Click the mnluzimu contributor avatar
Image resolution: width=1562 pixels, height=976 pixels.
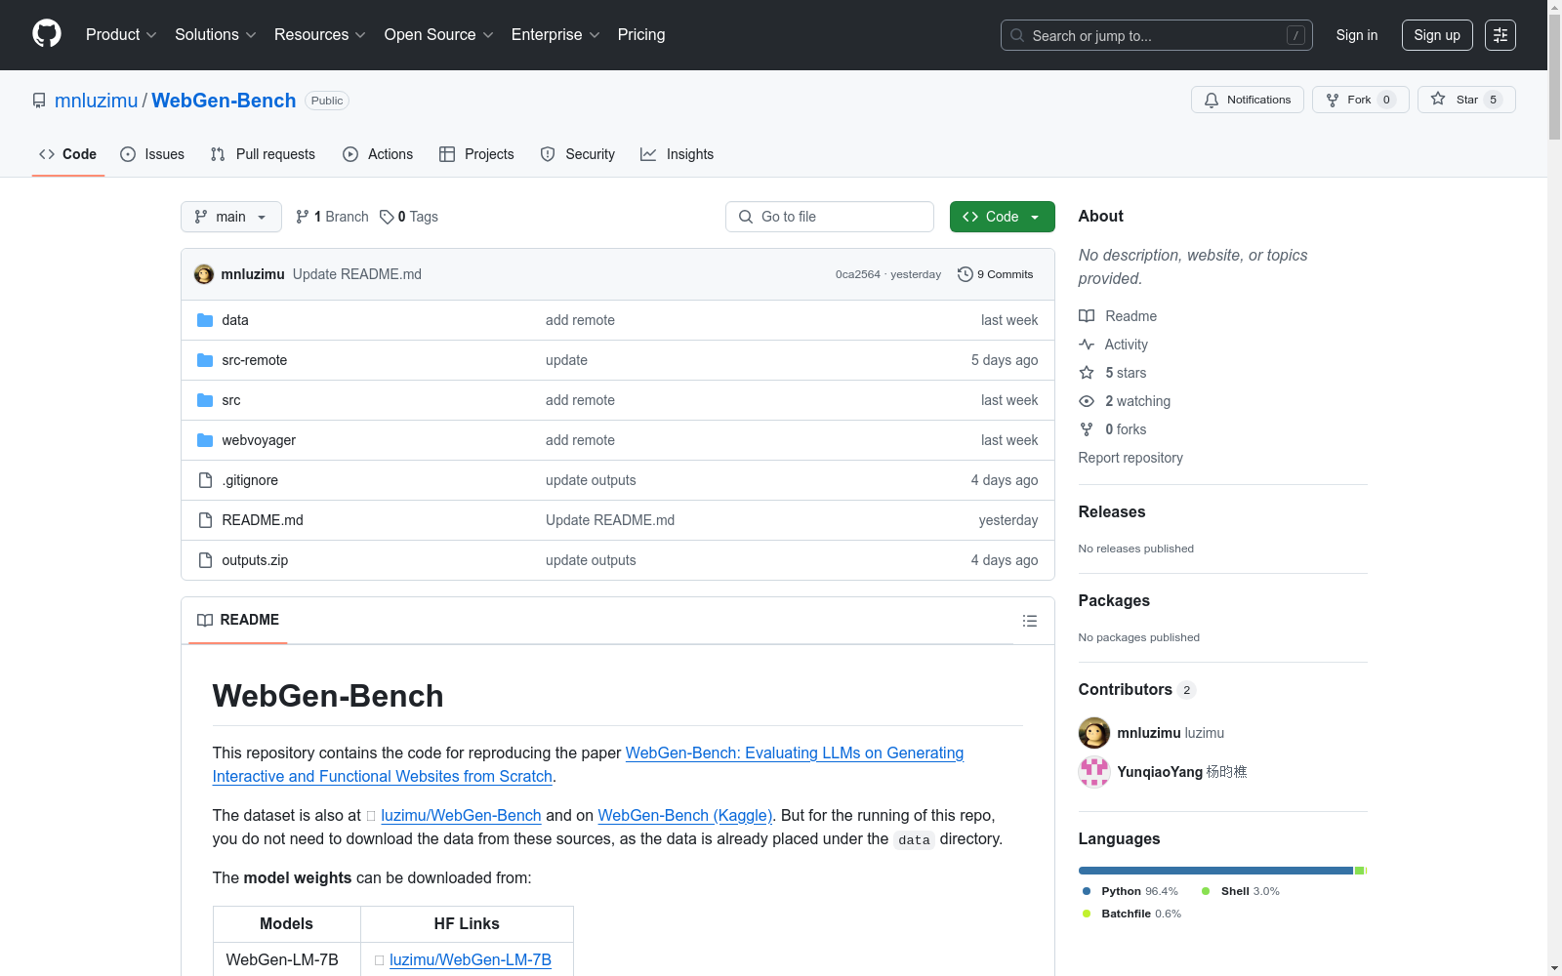[1094, 733]
